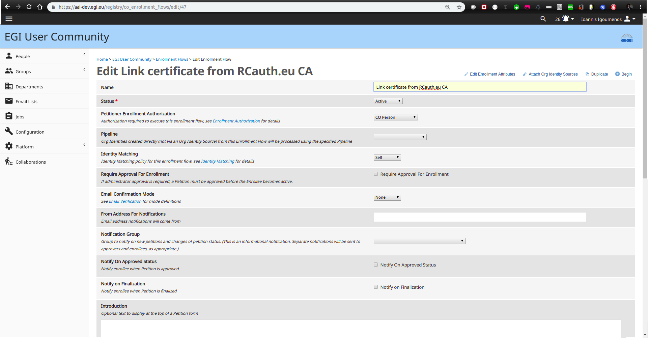Toggle Notify on Finalization checkbox

pos(376,287)
